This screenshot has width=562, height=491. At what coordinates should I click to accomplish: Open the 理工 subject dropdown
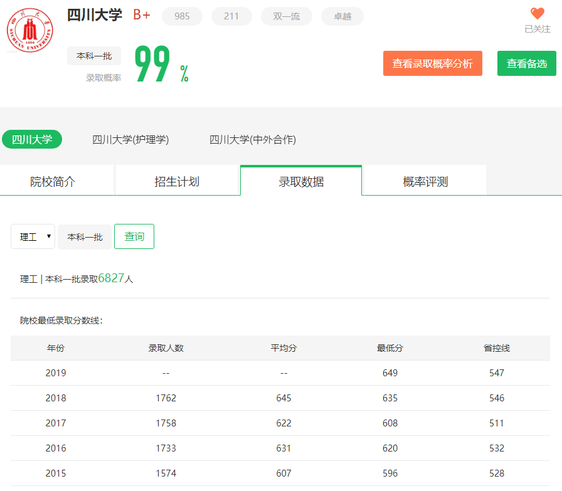click(33, 236)
